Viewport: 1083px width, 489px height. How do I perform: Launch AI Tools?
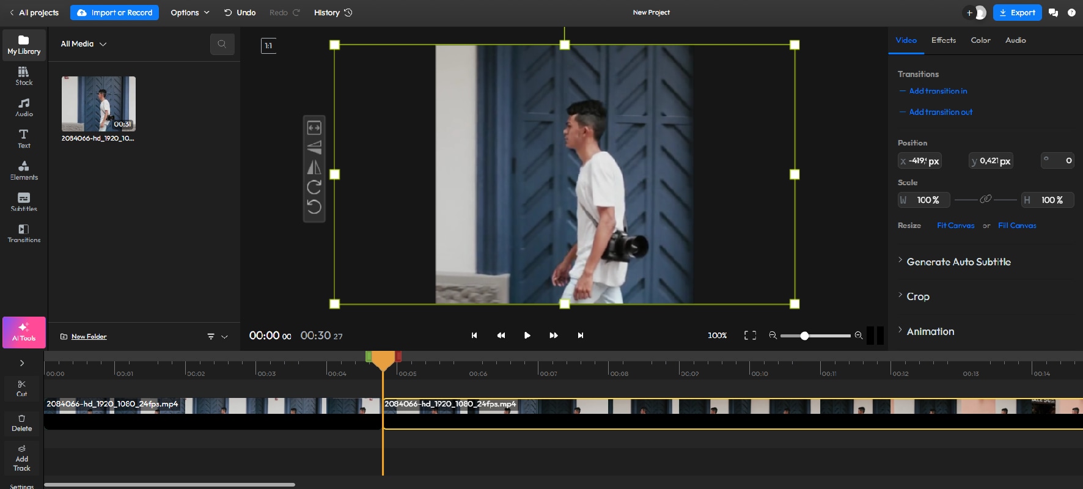[24, 333]
